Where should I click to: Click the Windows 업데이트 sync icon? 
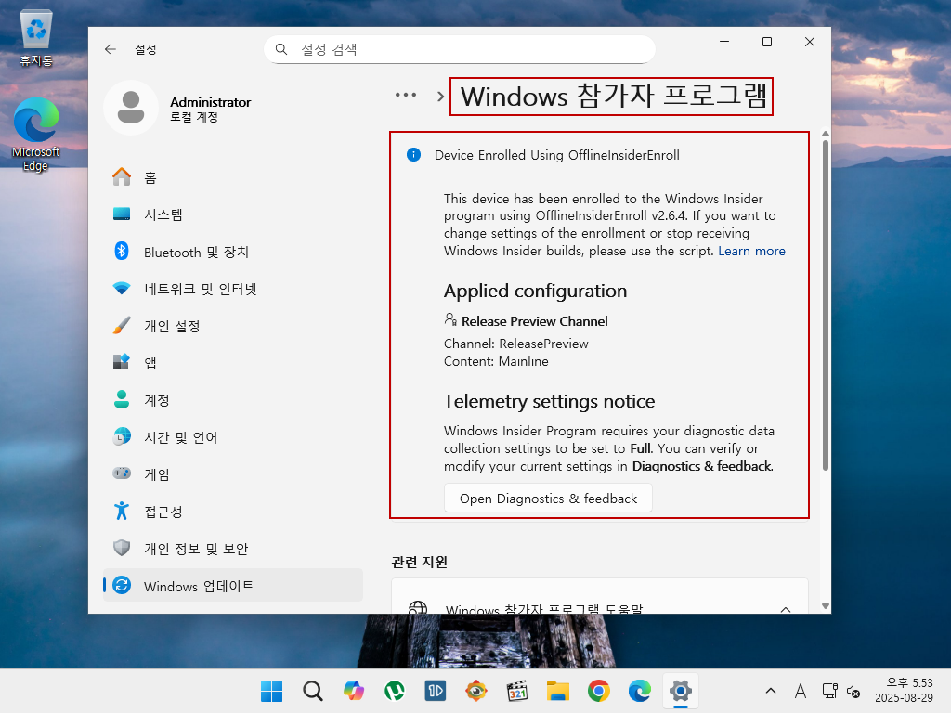122,585
